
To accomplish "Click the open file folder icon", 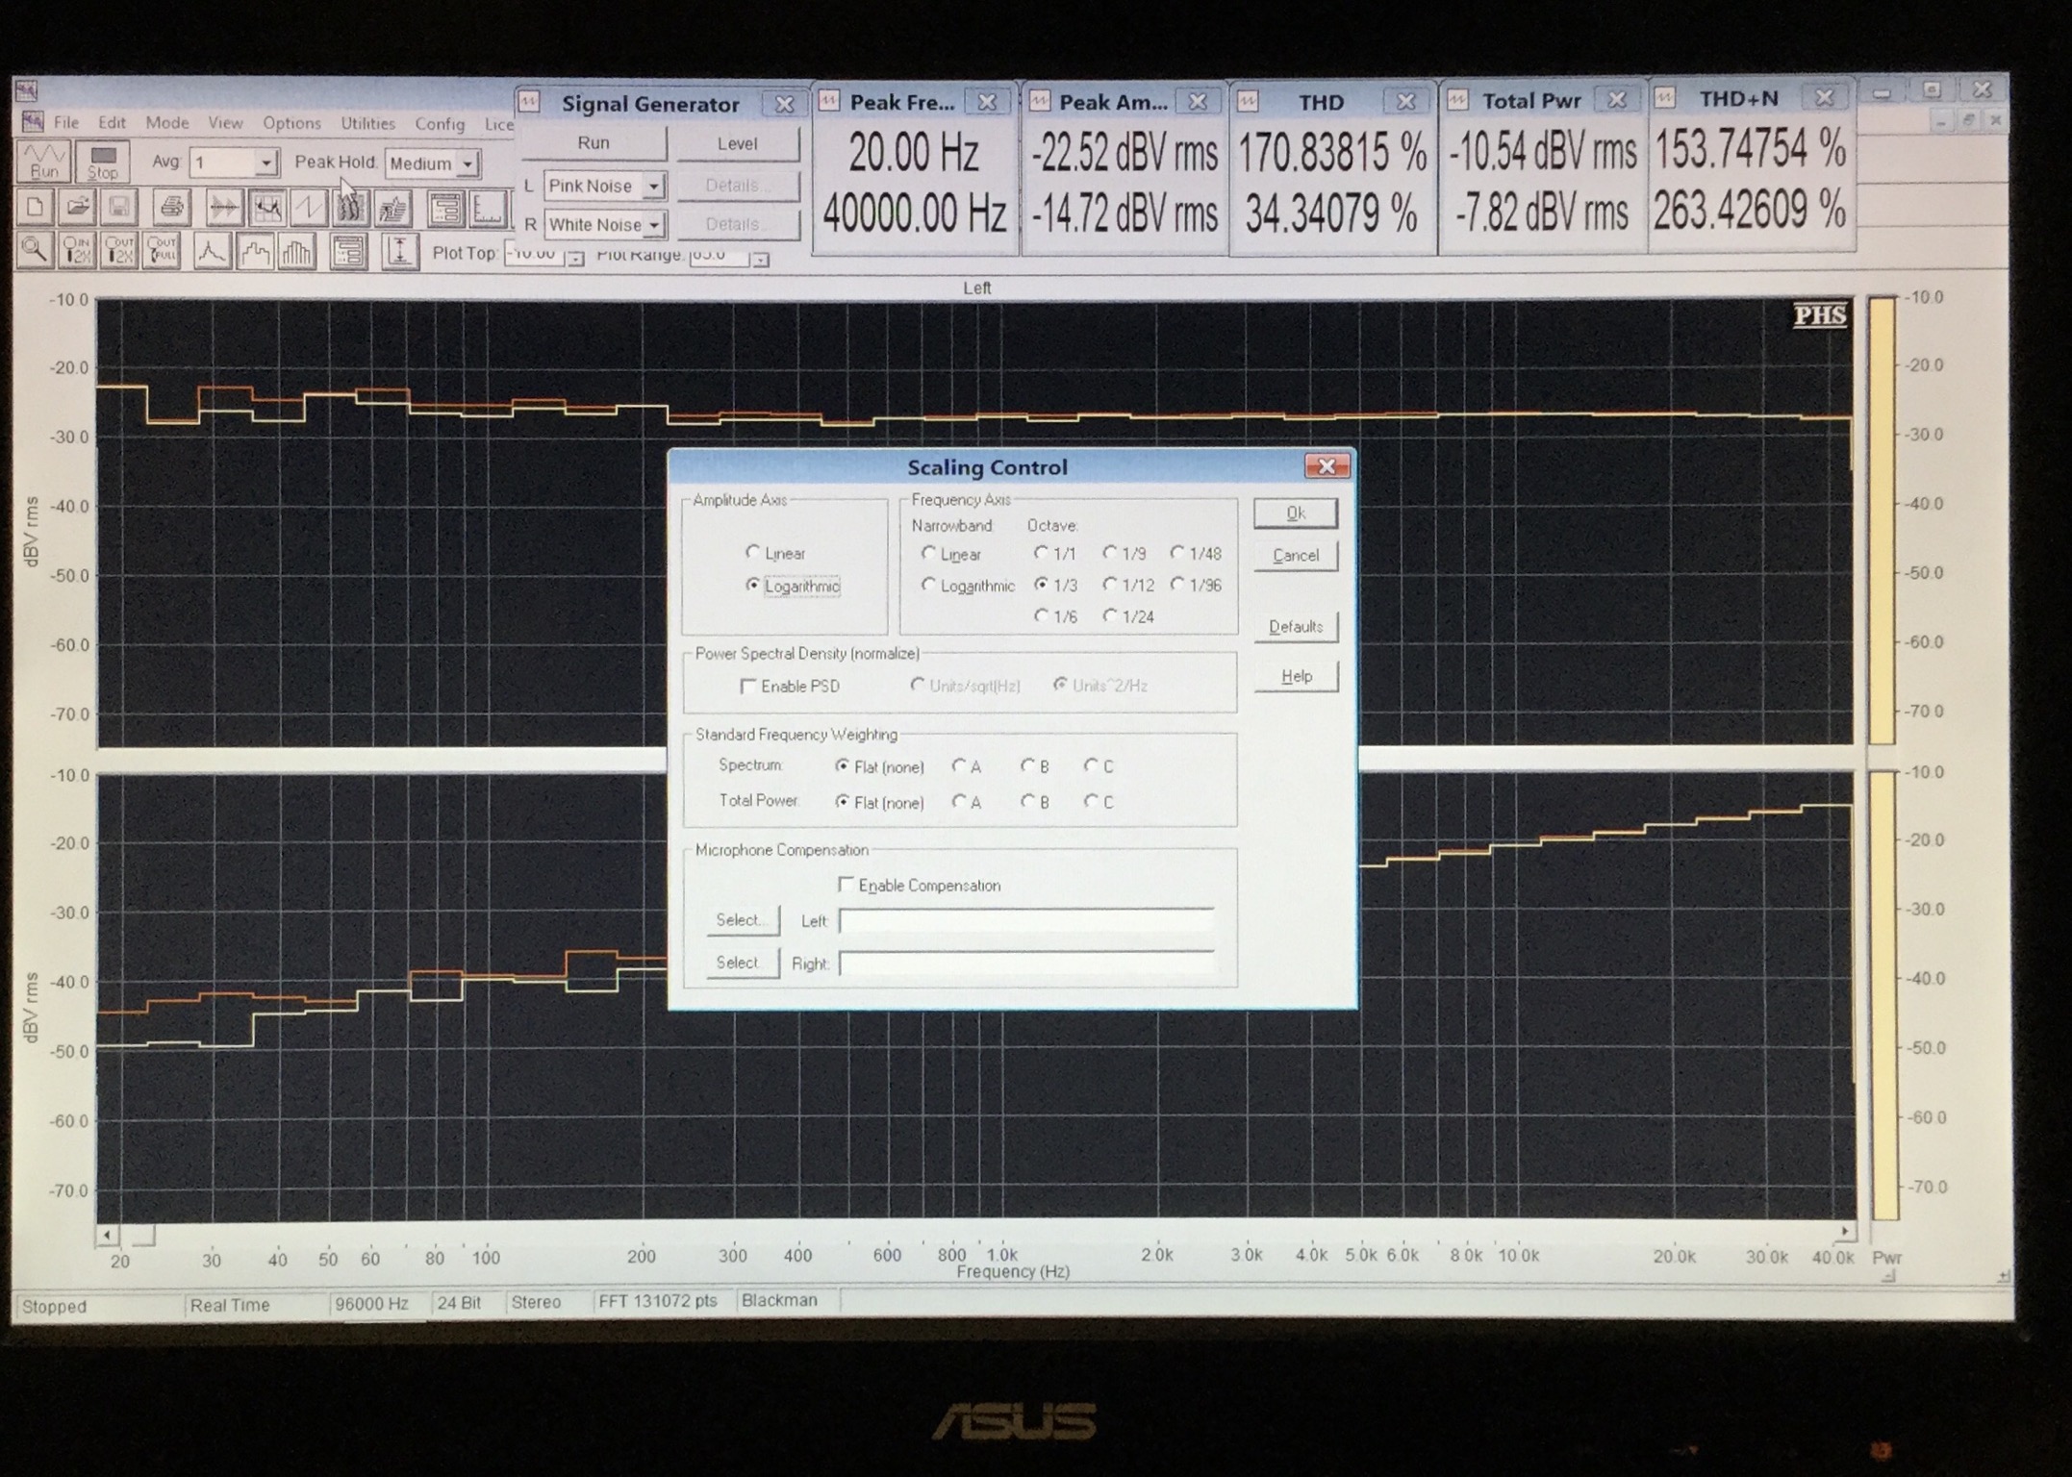I will pos(77,208).
